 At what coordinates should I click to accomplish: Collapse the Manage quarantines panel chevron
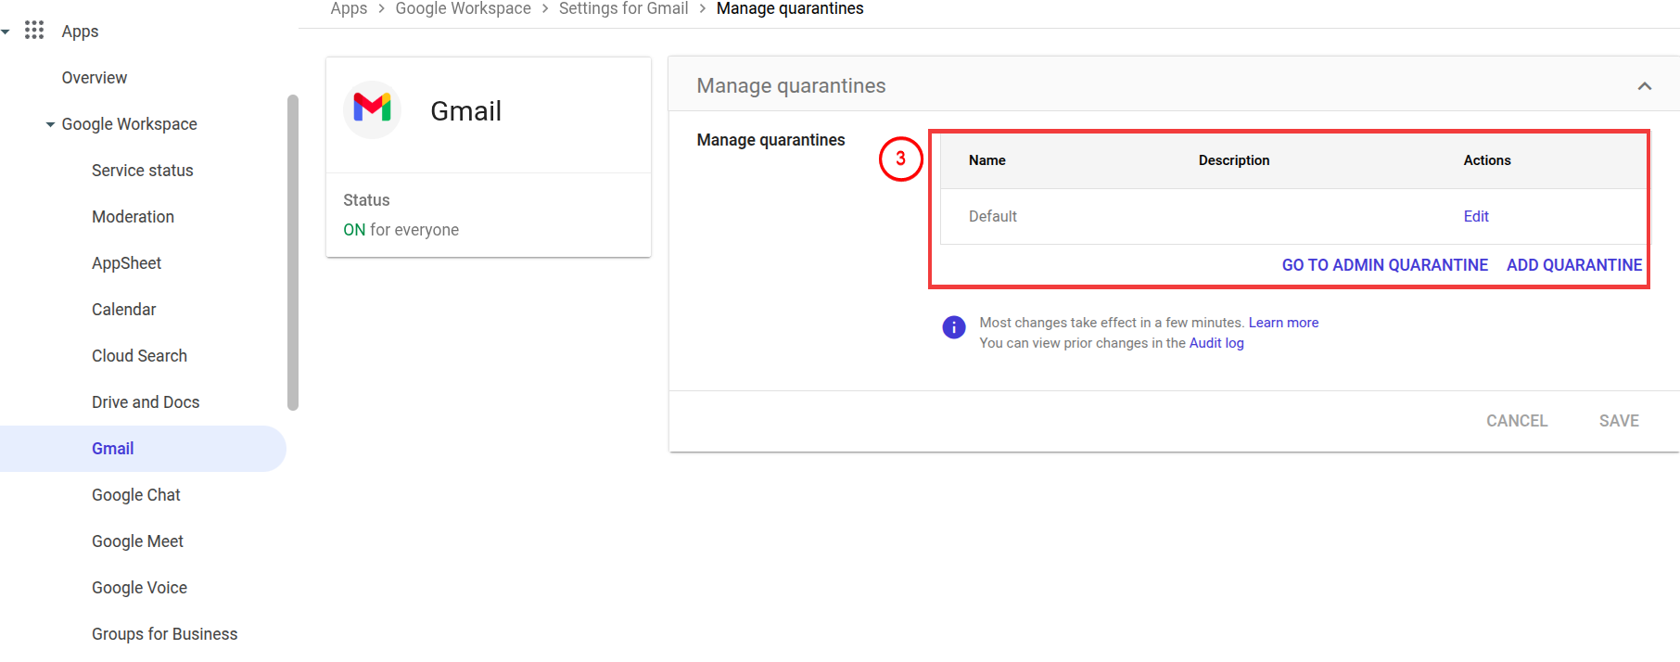pos(1644,86)
